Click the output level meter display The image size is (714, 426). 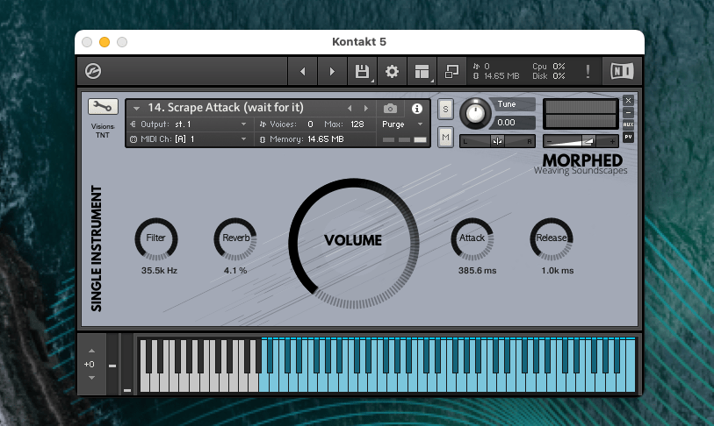581,114
